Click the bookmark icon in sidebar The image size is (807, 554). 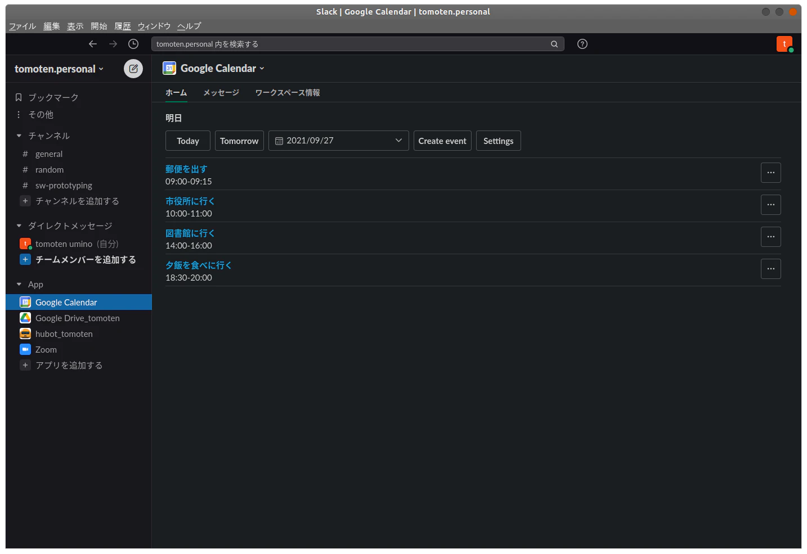(19, 97)
